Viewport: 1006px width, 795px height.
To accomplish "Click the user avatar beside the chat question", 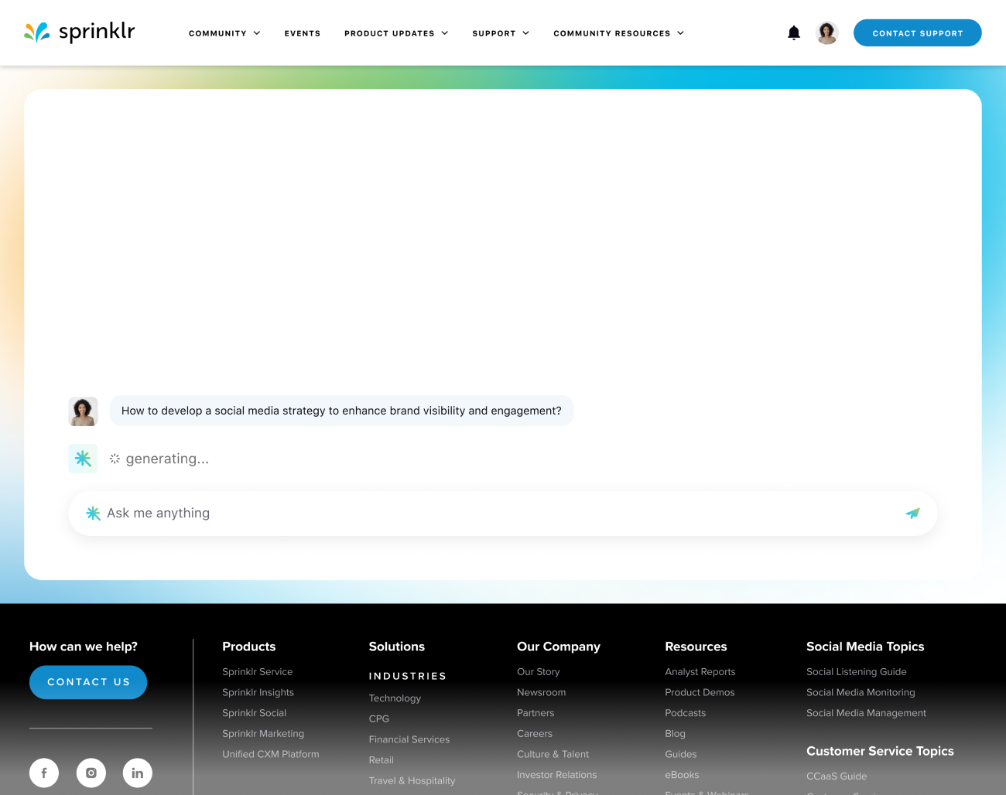I will 83,411.
